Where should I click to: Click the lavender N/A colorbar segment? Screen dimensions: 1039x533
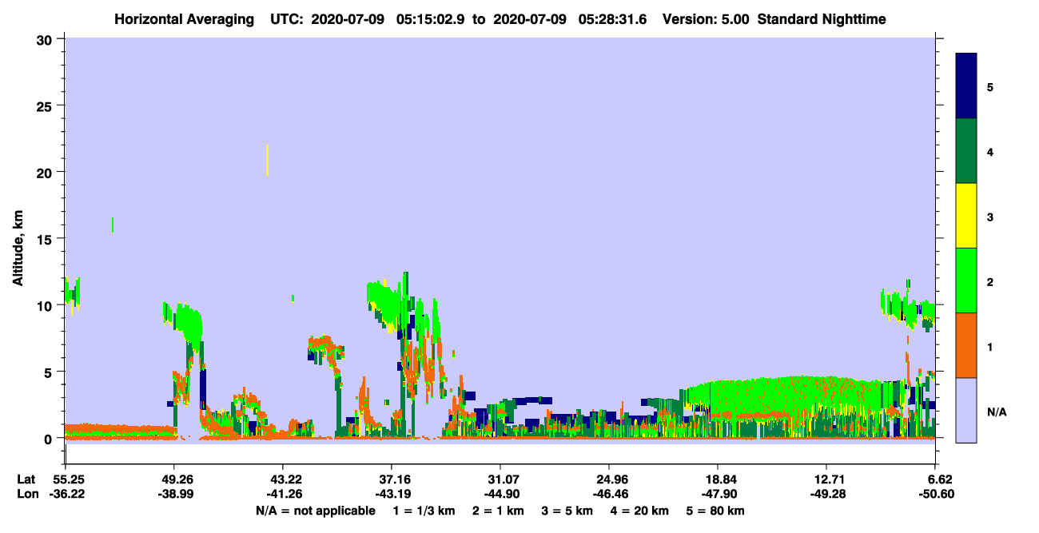tap(966, 410)
